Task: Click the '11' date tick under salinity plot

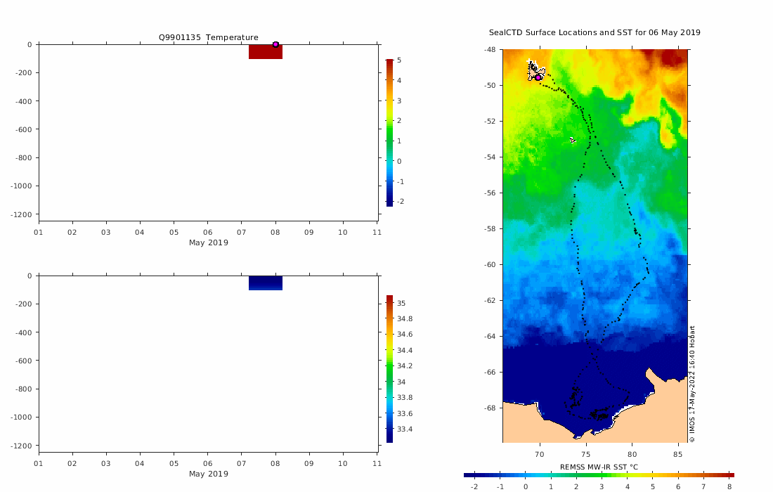Action: (377, 463)
